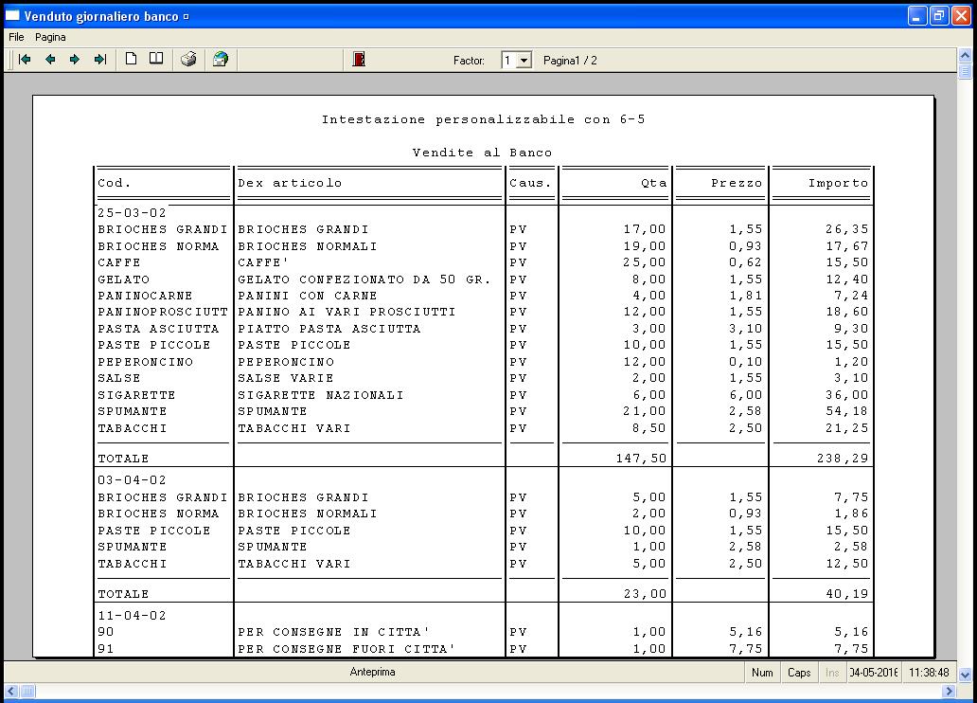Click the prezzo 6,00 value
Image resolution: width=977 pixels, height=703 pixels.
pyautogui.click(x=746, y=395)
